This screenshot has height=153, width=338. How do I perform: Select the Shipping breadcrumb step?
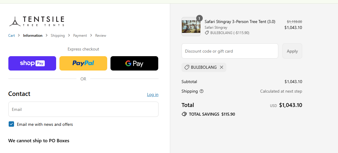coord(58,35)
